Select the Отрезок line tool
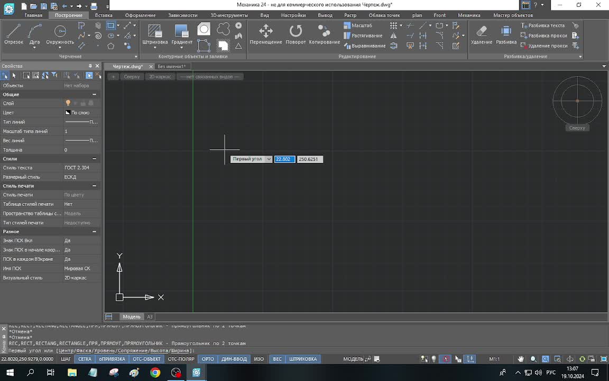 [x=14, y=34]
